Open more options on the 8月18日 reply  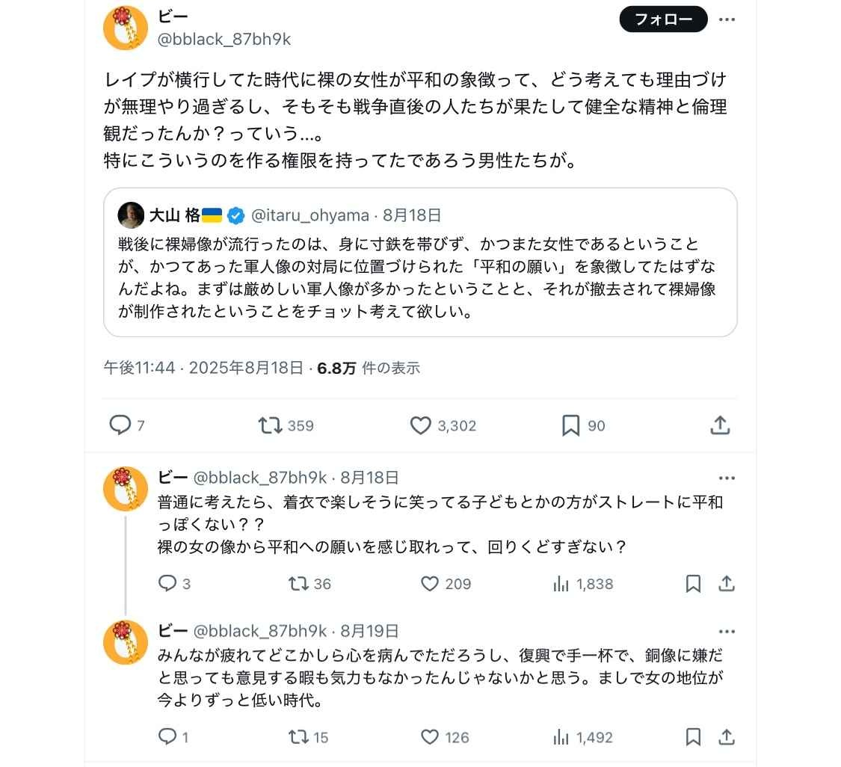[x=727, y=478]
